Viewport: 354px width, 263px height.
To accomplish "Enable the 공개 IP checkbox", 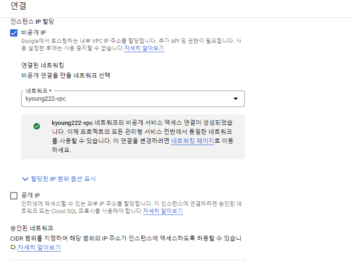I will point(14,196).
